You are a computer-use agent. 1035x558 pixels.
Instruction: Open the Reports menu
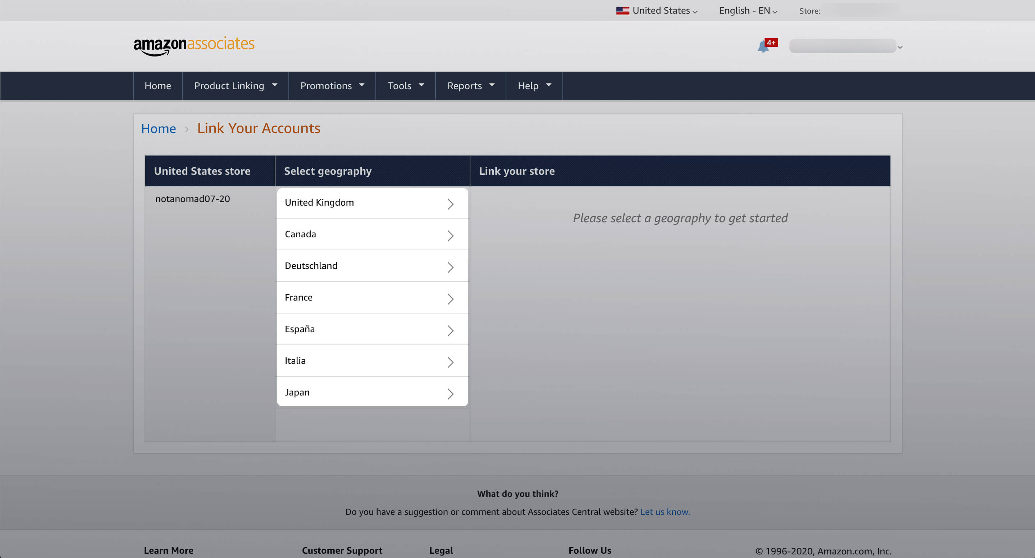tap(470, 86)
